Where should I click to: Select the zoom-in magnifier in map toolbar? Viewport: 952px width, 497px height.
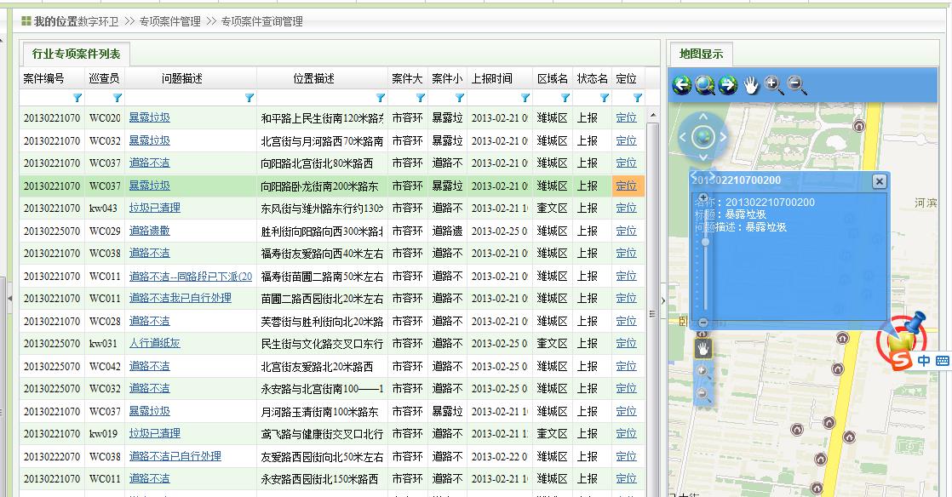pos(774,85)
